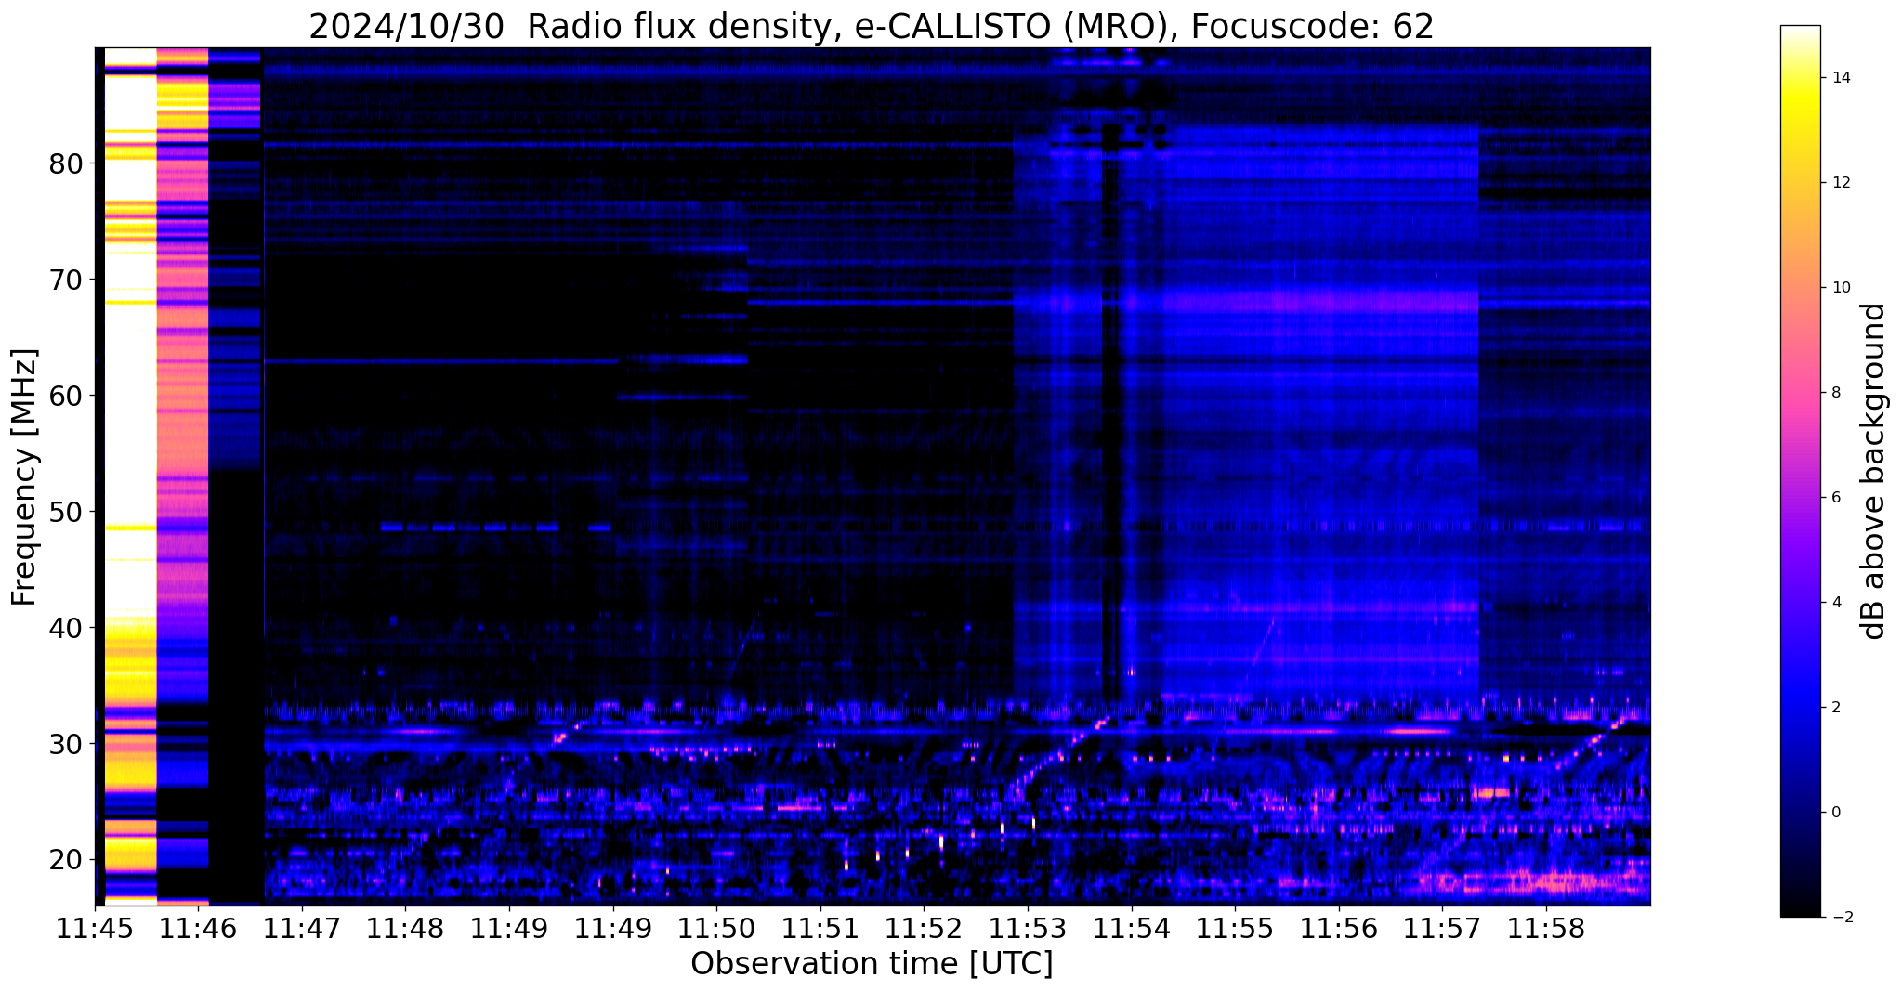This screenshot has width=1902, height=991.
Task: Select the 11:52 time tick label
Action: click(x=924, y=929)
